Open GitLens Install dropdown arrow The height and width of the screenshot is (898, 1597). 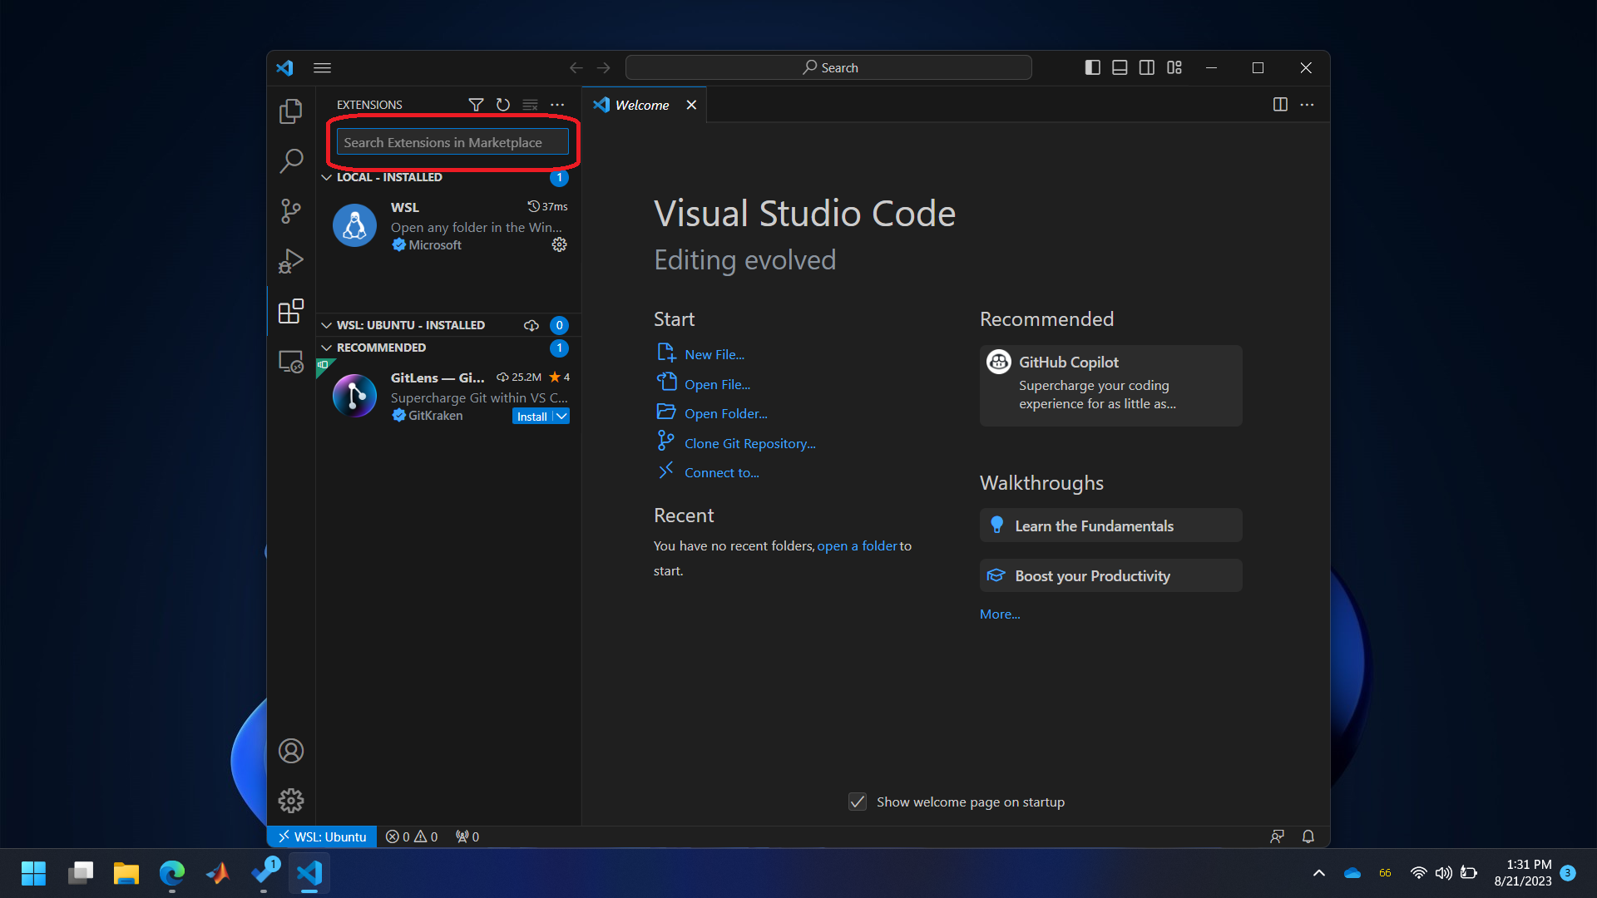click(562, 417)
